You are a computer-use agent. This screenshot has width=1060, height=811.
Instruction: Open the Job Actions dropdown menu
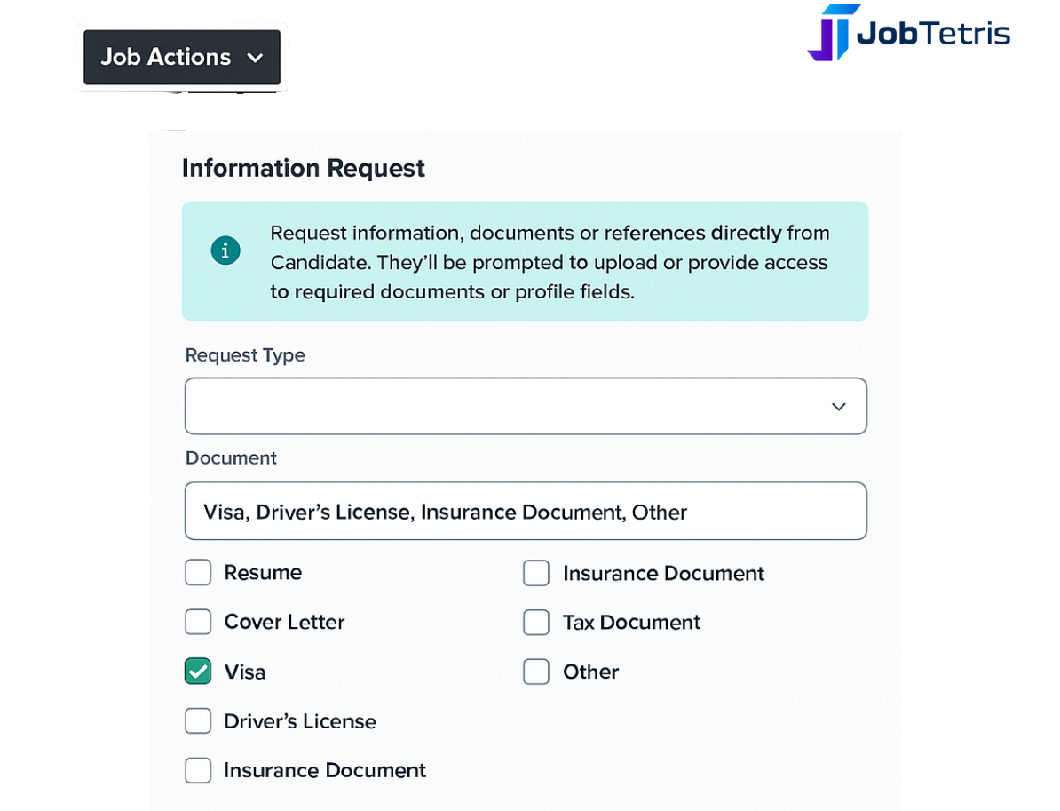[182, 58]
